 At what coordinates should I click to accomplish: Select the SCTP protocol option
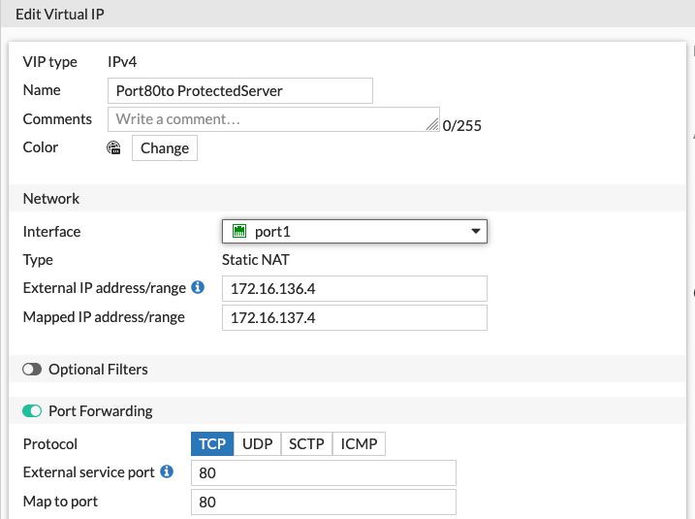point(306,444)
